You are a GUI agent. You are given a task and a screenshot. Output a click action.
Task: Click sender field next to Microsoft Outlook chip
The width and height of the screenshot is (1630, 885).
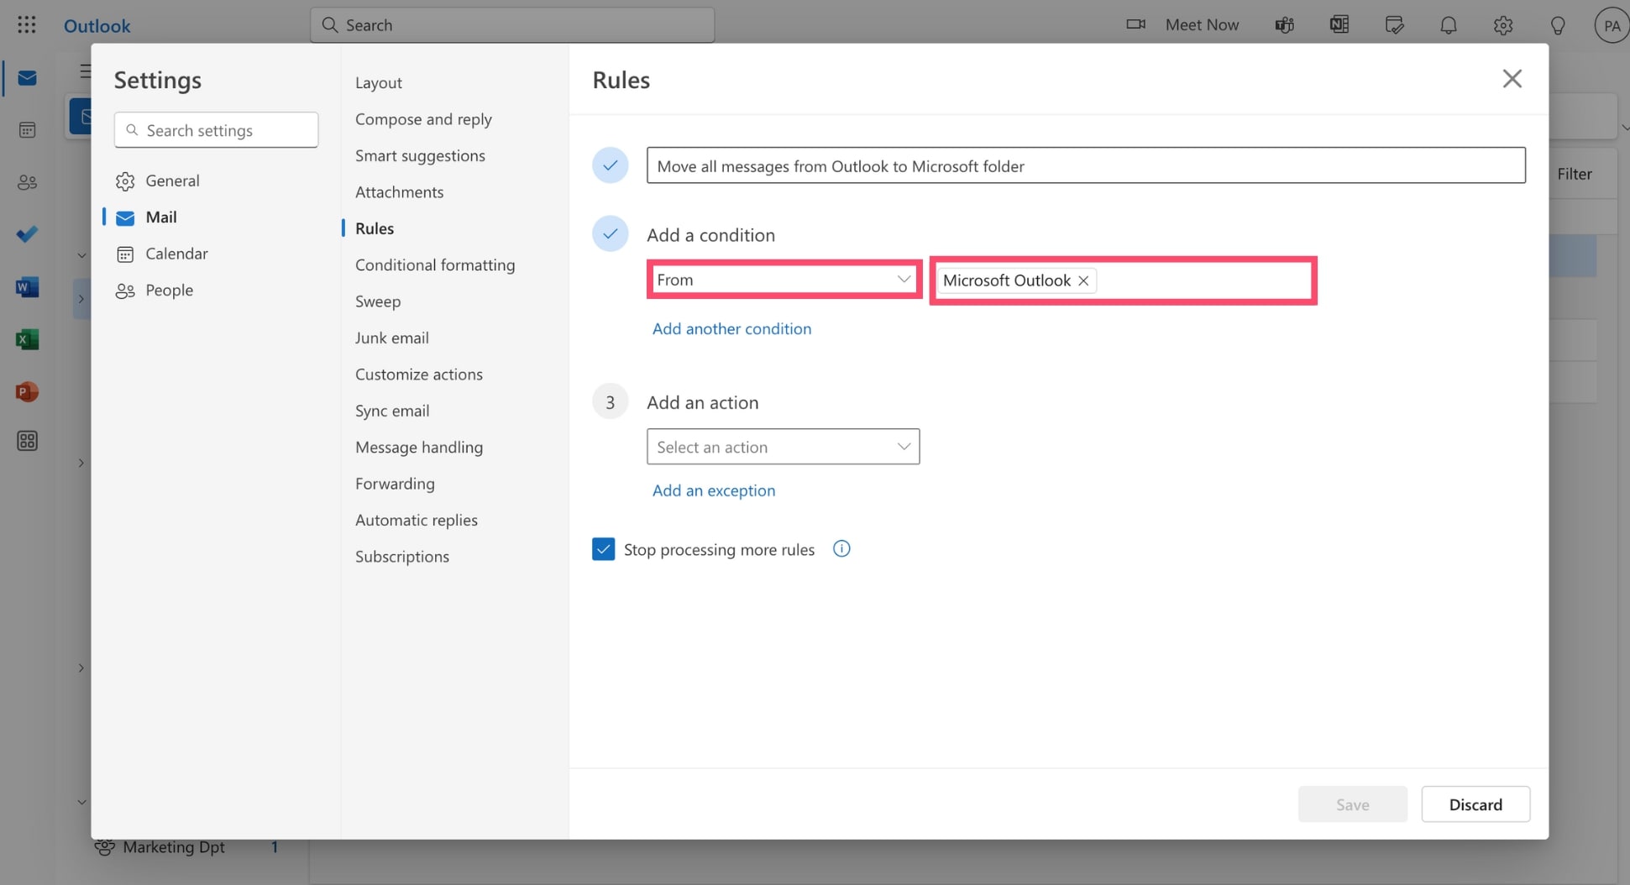[x=1205, y=280]
